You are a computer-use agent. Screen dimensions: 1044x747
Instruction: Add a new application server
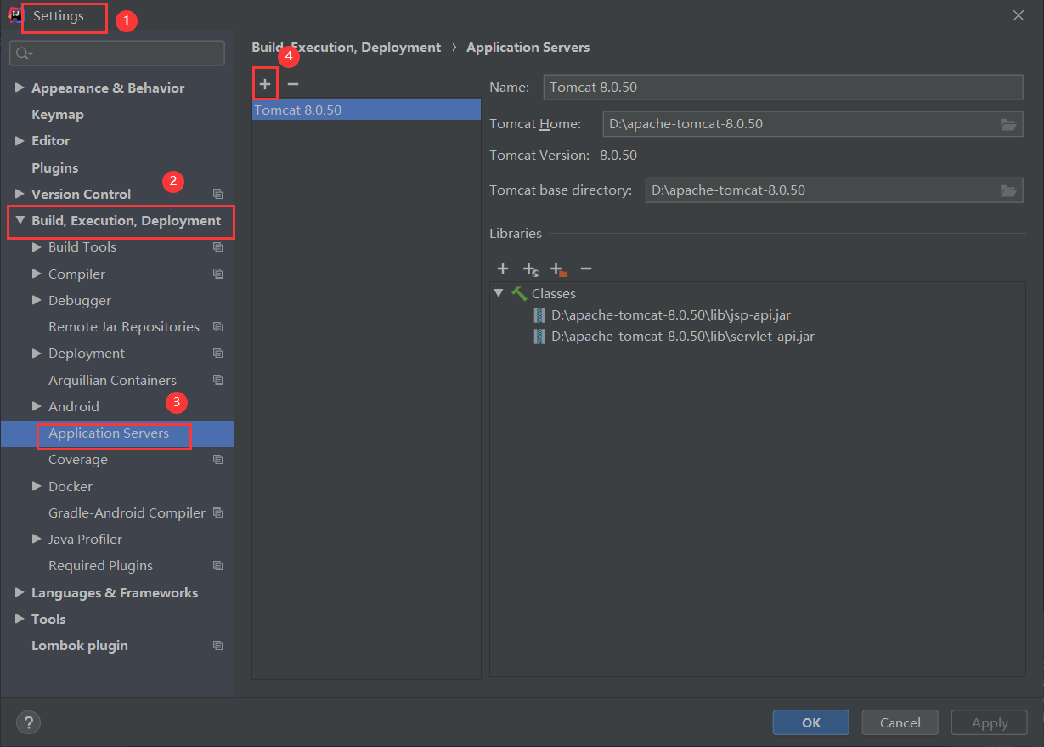(265, 84)
